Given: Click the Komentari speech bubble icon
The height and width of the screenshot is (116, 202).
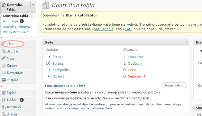Looking at the screenshot, I should coord(4,73).
